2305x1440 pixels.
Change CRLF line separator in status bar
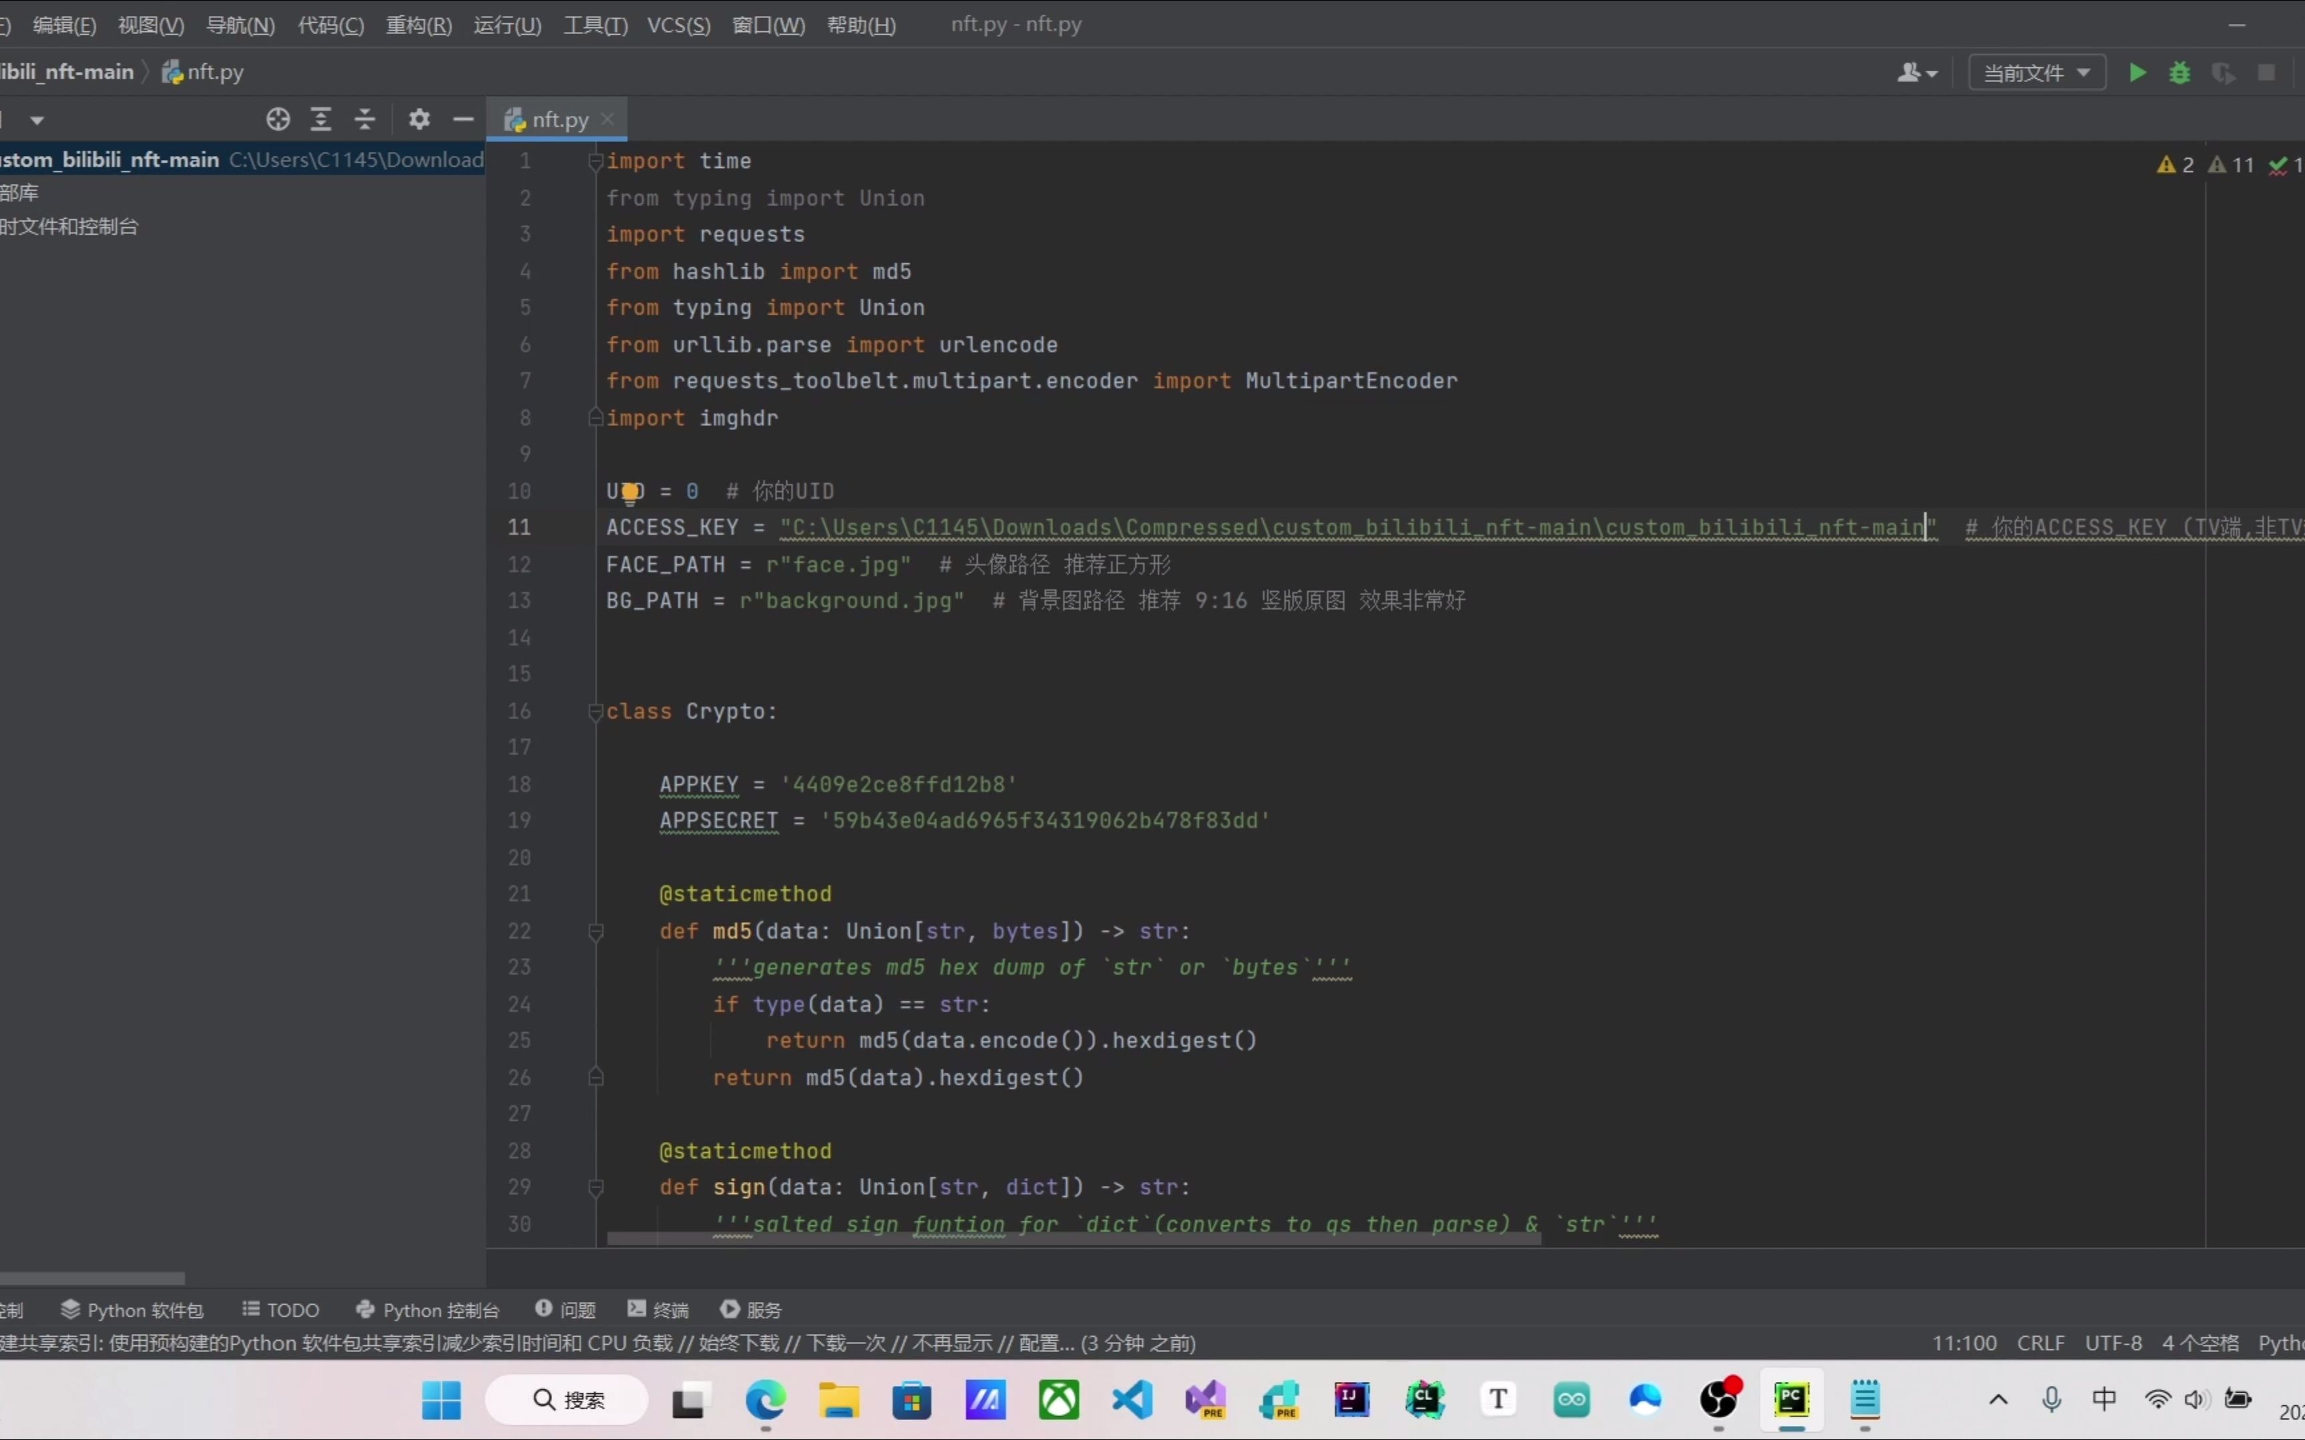(x=2040, y=1343)
